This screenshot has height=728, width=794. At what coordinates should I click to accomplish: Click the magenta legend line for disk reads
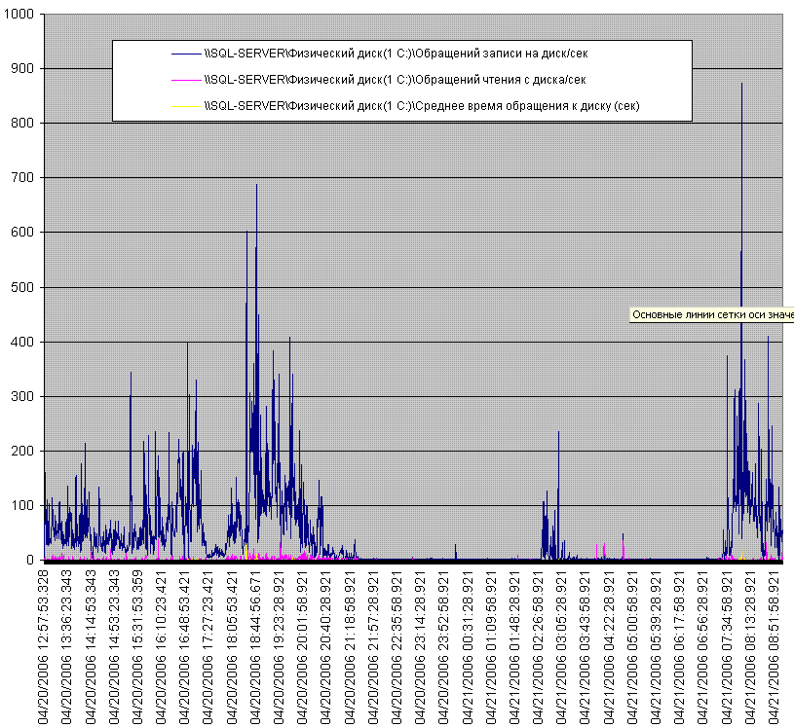pos(186,80)
